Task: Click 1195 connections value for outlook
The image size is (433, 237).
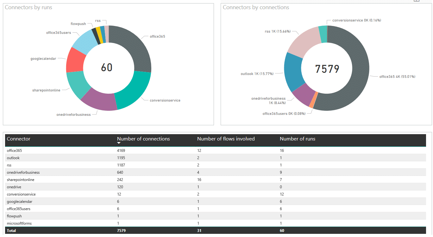Action: tap(121, 158)
